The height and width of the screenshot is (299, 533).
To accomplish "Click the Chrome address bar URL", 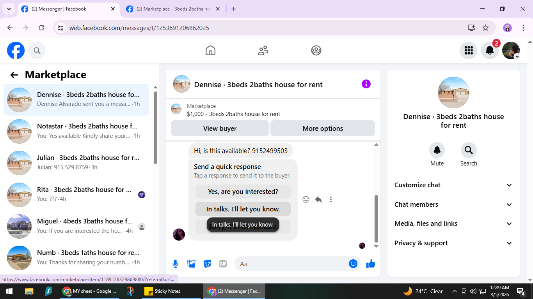I will [x=139, y=28].
